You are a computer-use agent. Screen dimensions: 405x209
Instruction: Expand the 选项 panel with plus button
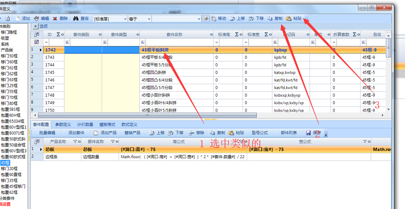point(35,26)
